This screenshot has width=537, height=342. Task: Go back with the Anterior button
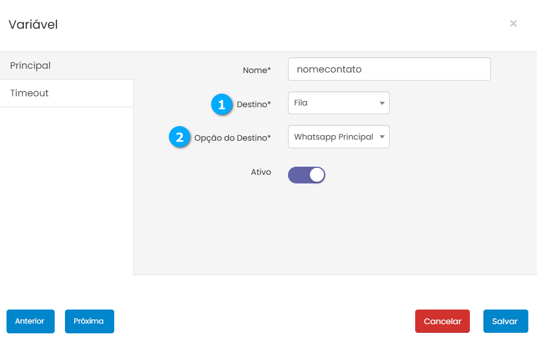click(30, 321)
